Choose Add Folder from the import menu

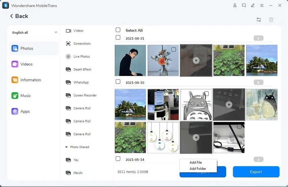[198, 168]
